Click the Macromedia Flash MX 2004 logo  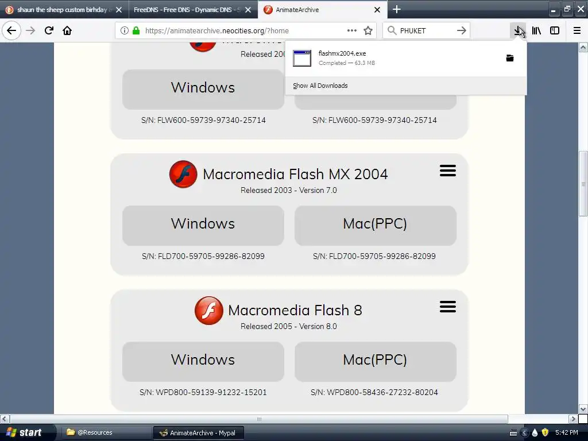183,174
